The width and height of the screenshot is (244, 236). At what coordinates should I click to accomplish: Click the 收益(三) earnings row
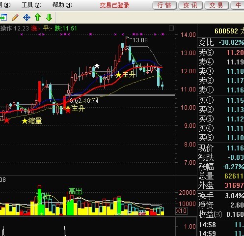(x=221, y=214)
